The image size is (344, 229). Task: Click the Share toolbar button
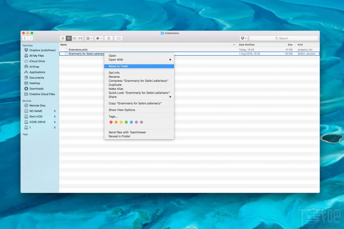tap(109, 39)
